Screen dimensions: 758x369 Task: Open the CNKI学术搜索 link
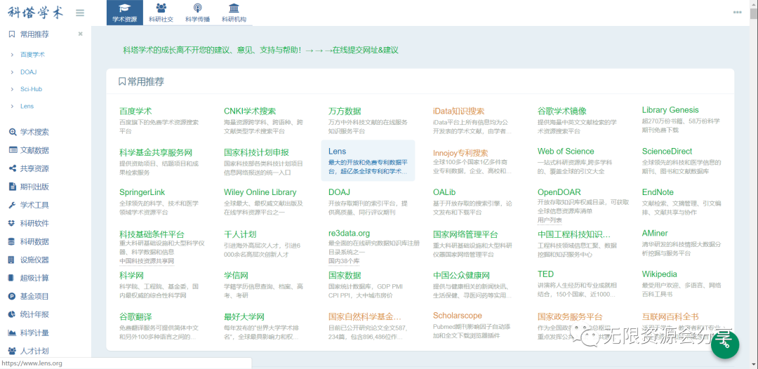tap(250, 111)
